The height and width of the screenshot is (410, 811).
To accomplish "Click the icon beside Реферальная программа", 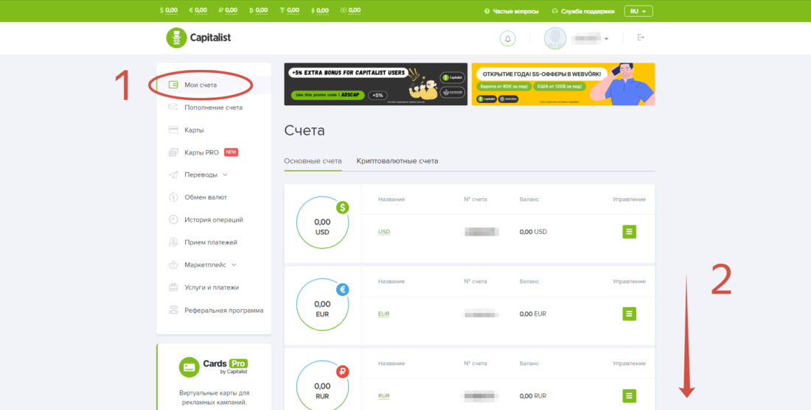I will coord(174,311).
